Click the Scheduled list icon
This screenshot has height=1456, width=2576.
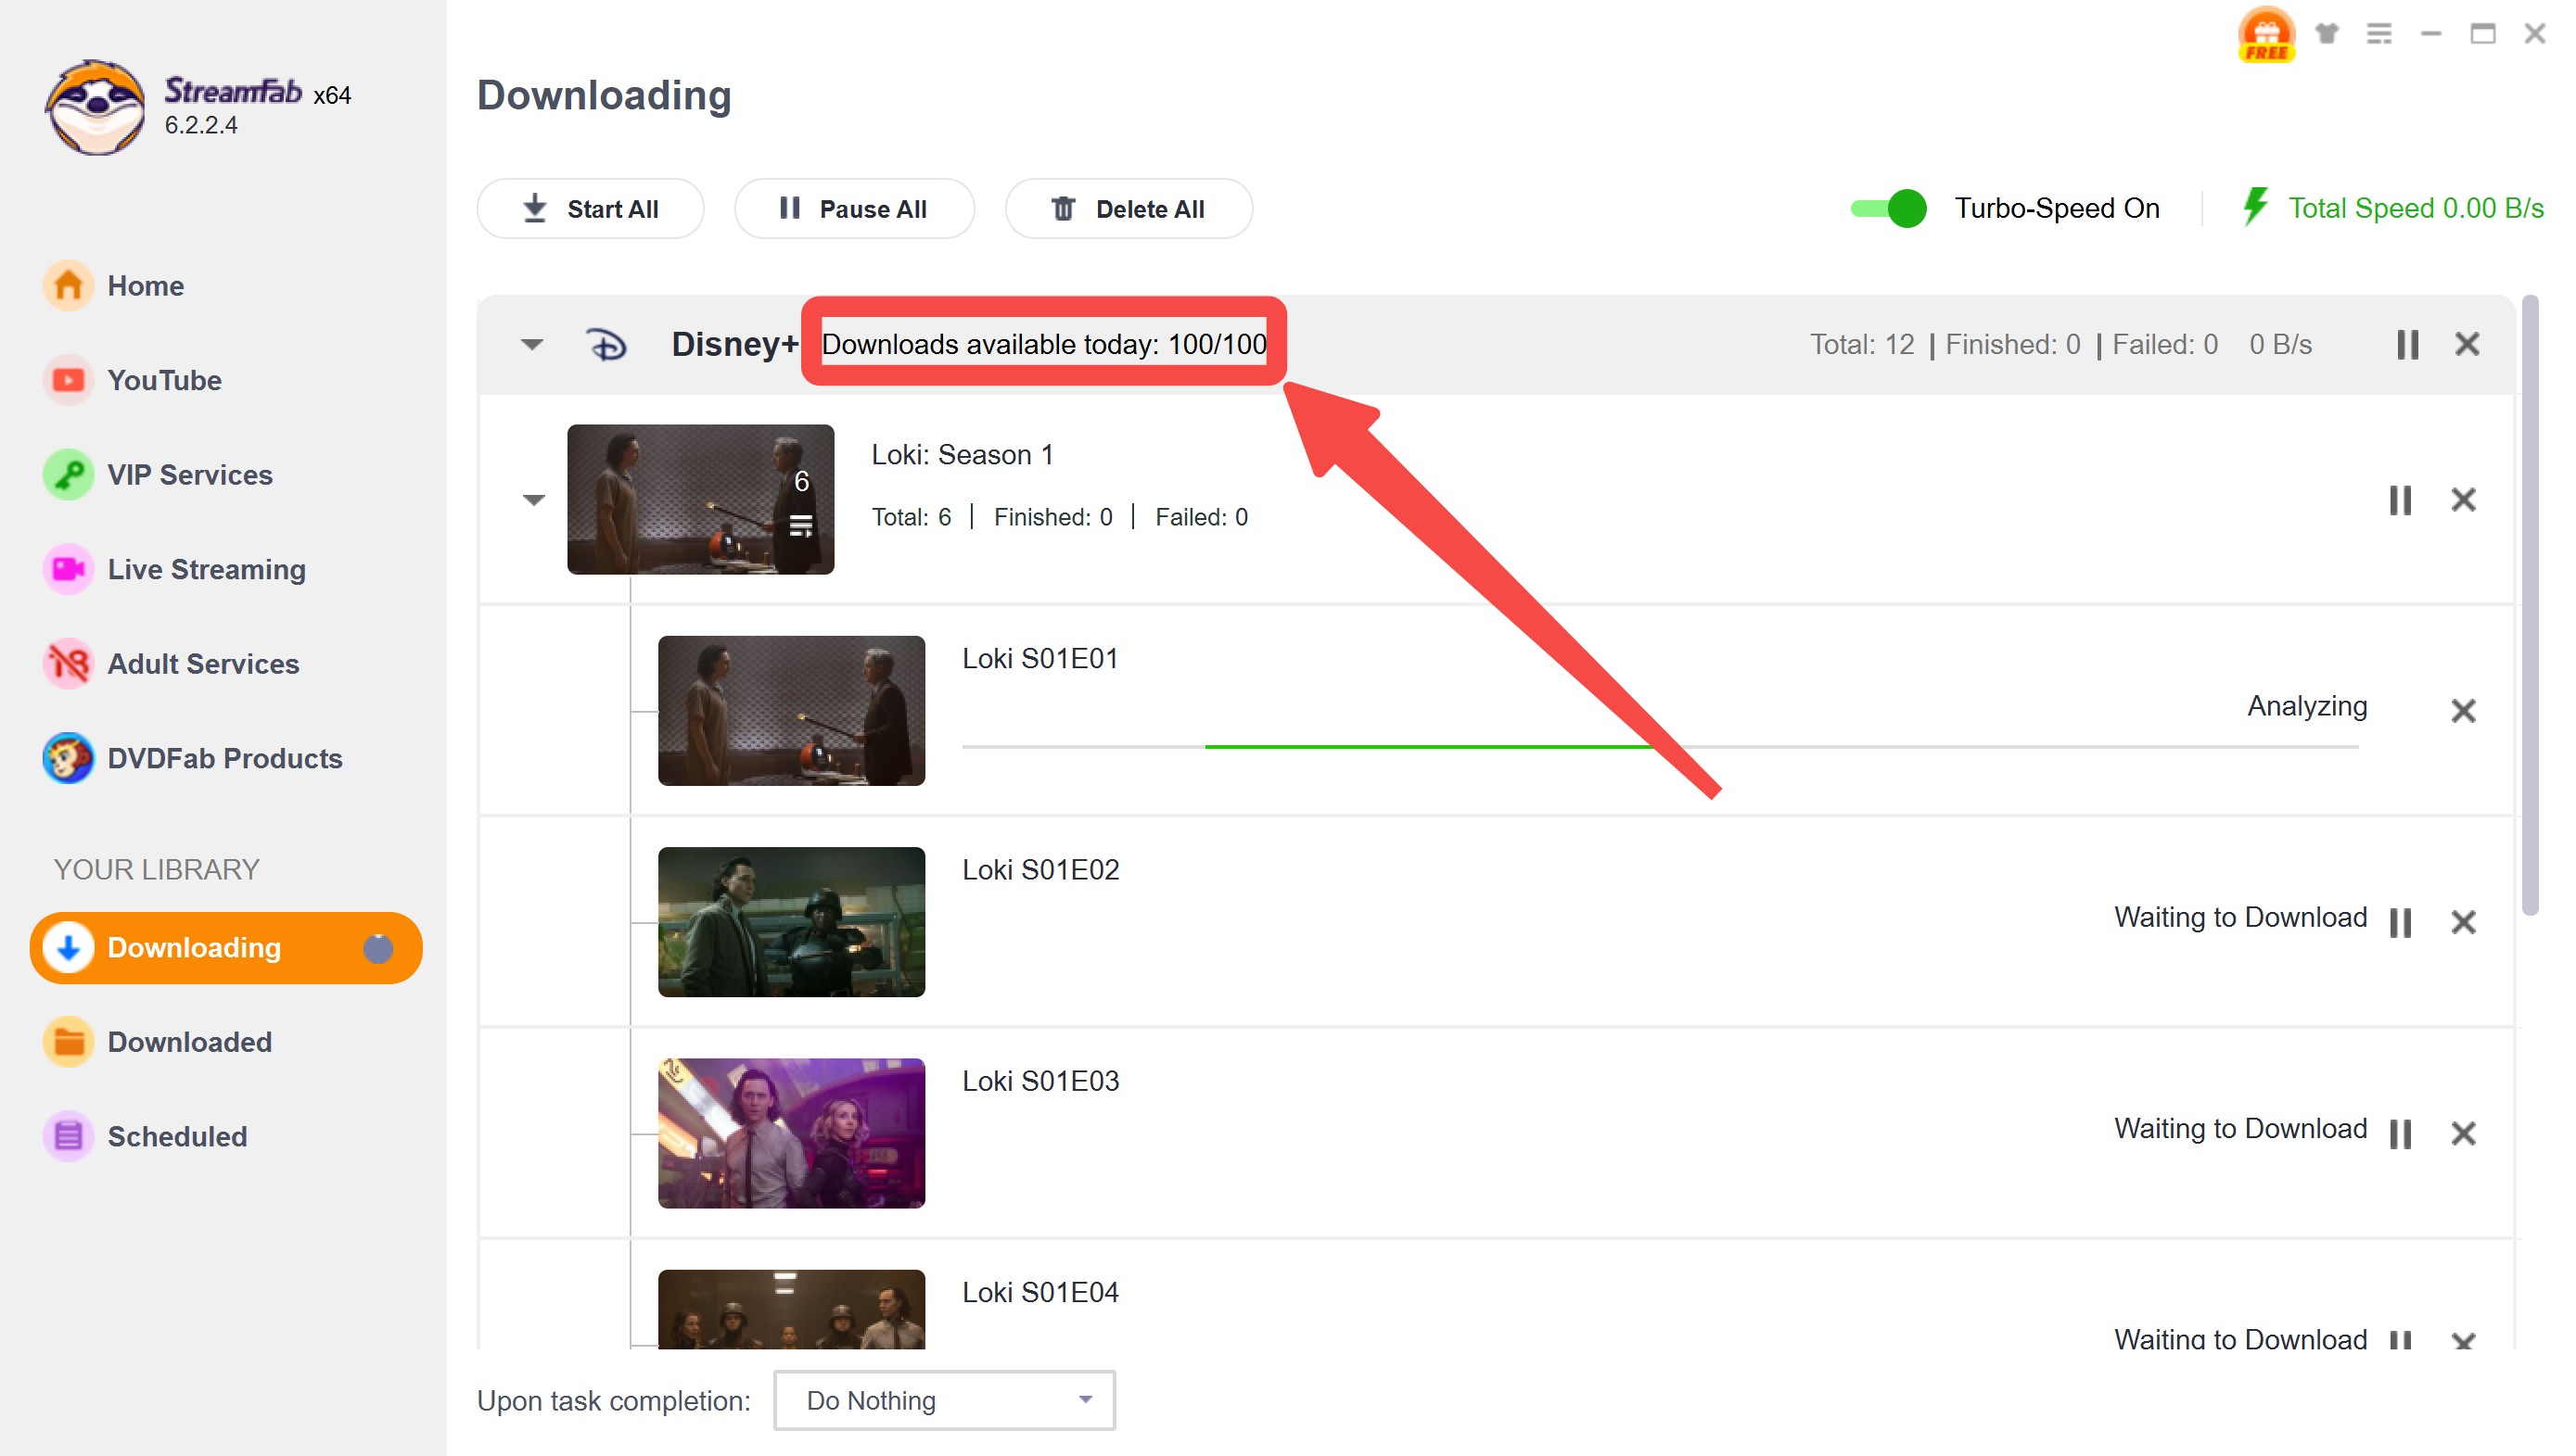point(68,1136)
